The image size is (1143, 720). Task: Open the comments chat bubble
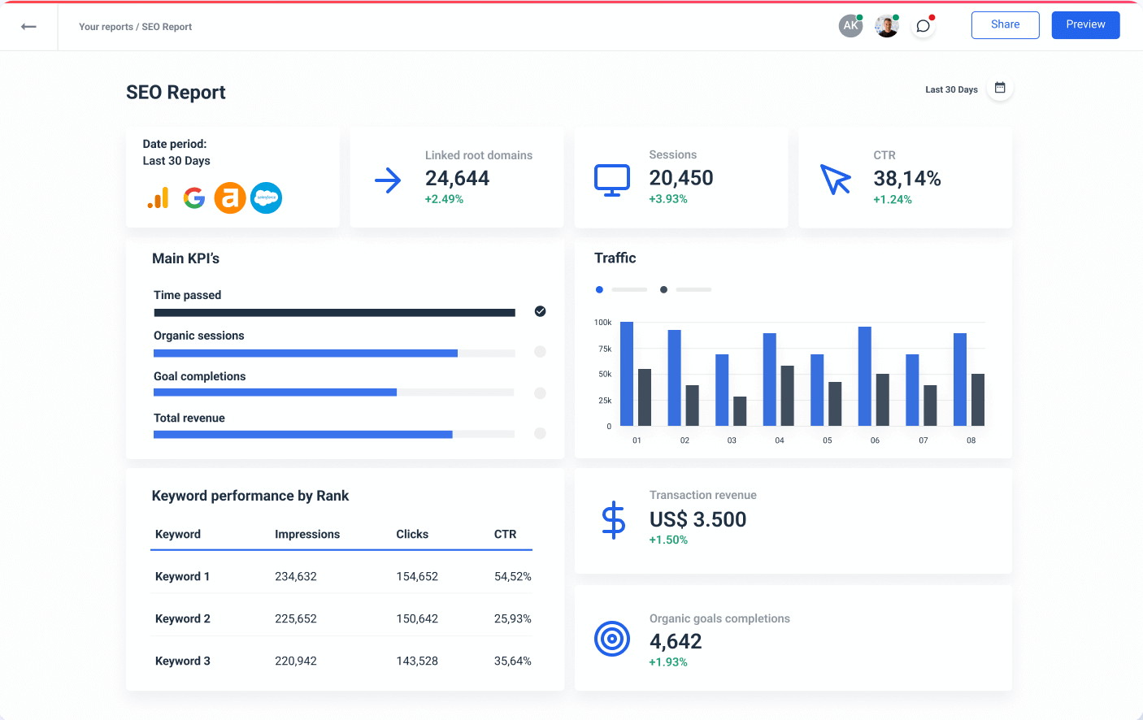coord(923,25)
